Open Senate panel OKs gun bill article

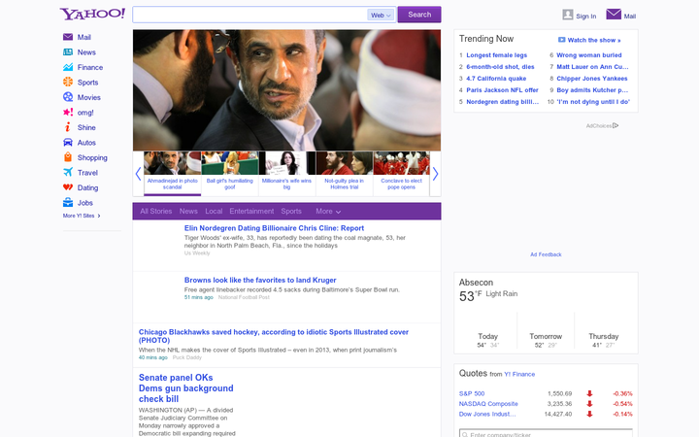[185, 388]
